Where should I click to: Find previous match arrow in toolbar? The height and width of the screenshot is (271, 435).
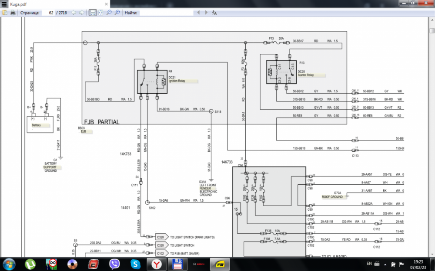tap(198, 13)
